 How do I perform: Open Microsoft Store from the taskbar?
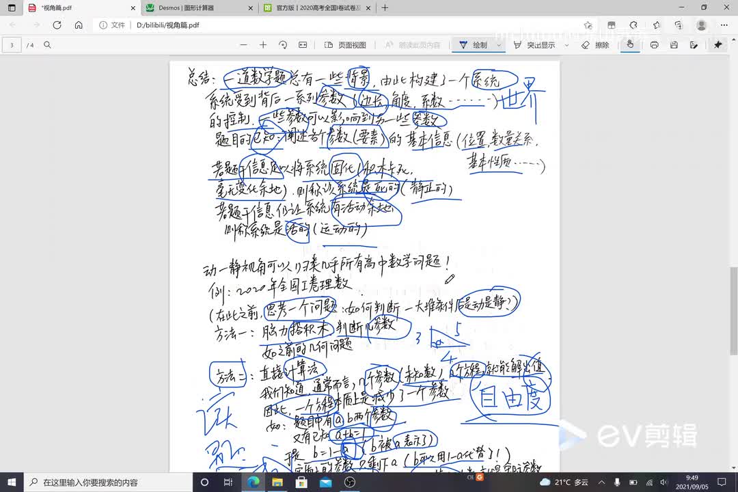(x=301, y=482)
